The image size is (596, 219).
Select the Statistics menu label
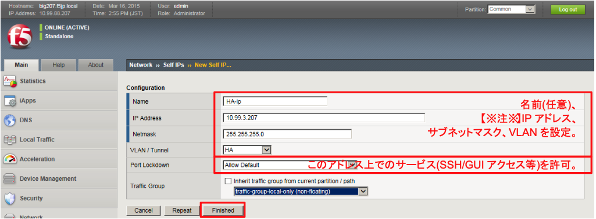[x=33, y=81]
